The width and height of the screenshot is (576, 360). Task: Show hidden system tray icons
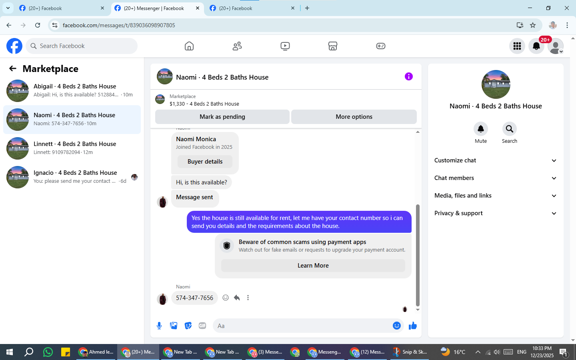click(478, 352)
